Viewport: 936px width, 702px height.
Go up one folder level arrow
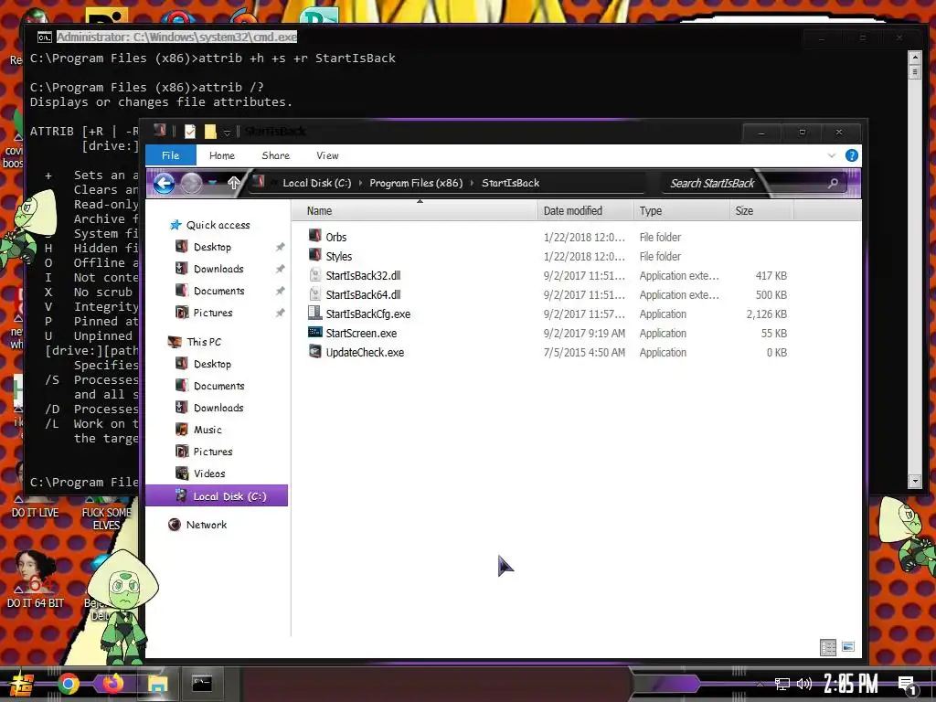(233, 183)
